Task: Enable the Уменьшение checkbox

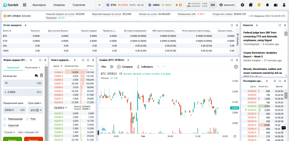Action: pos(5,119)
